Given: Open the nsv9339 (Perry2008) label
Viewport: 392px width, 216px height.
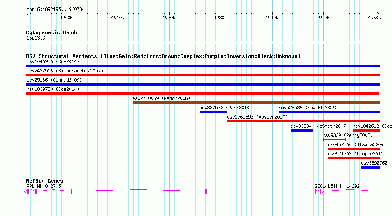Looking at the screenshot, I should point(348,135).
